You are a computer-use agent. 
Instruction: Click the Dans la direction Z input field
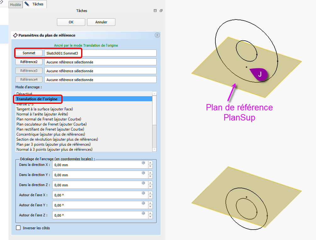97,185
